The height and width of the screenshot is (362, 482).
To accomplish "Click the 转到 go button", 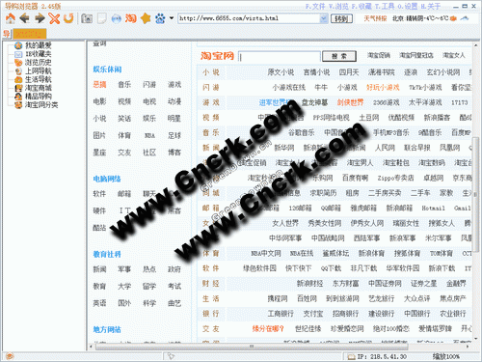I will click(341, 18).
